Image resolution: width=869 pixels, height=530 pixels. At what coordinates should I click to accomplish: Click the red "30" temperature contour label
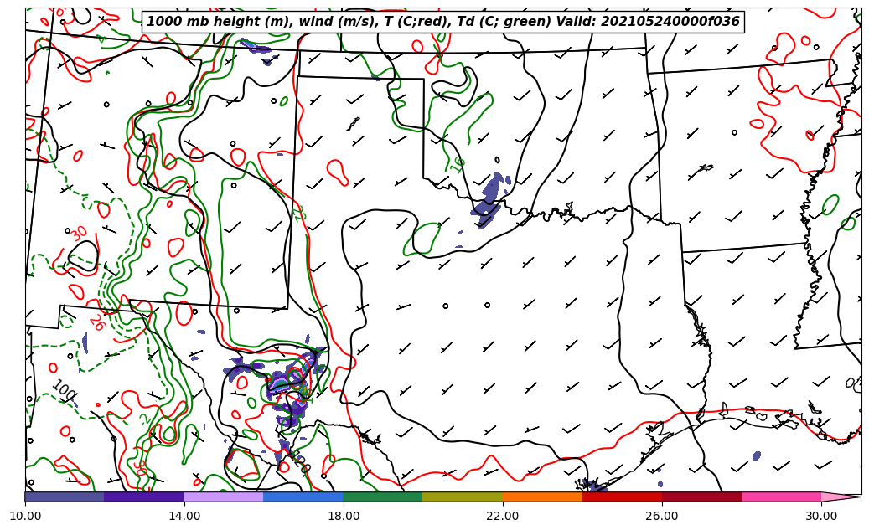point(79,234)
